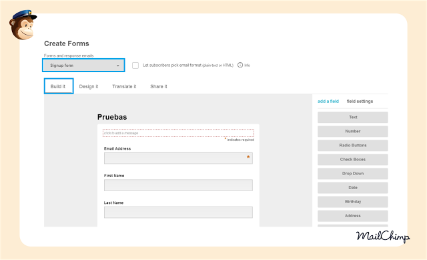Add a Number field

pos(353,131)
